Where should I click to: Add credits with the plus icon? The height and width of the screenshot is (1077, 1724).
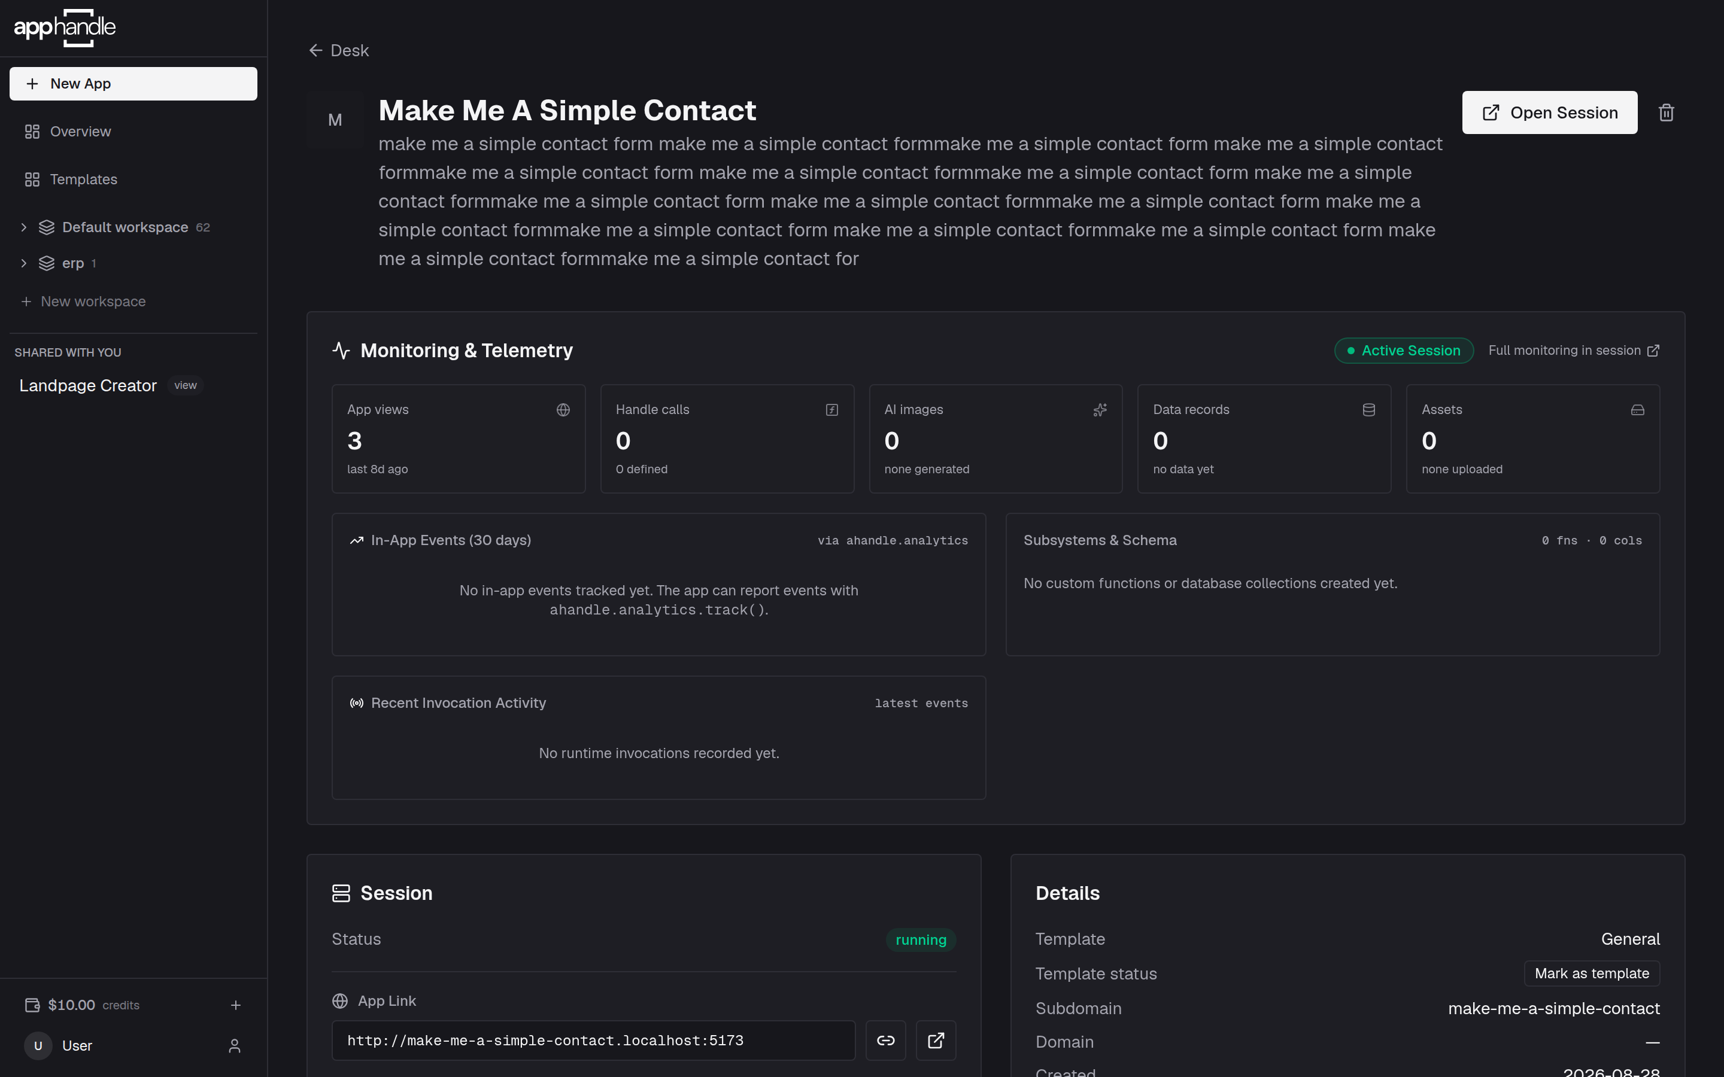(236, 1005)
